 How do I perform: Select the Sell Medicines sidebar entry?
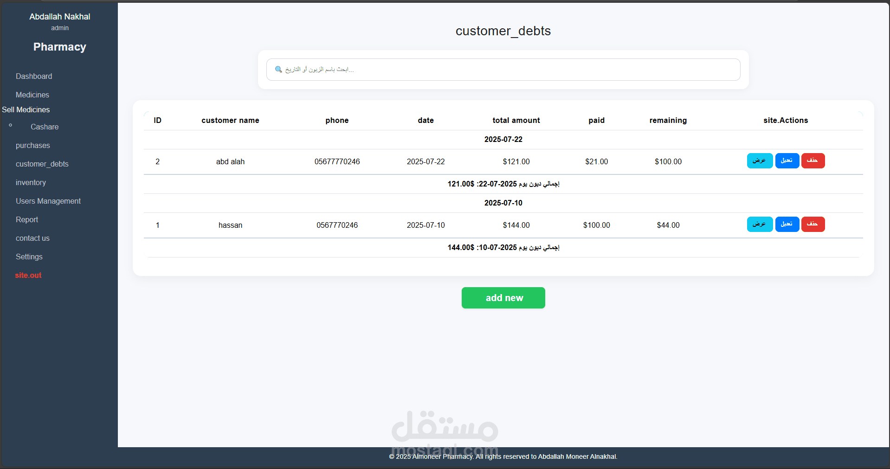(26, 109)
